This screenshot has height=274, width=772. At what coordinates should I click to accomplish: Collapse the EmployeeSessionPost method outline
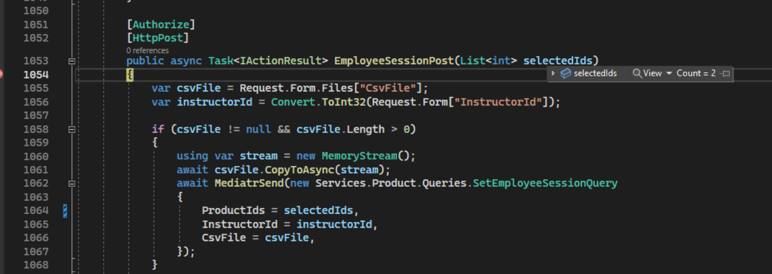(72, 61)
